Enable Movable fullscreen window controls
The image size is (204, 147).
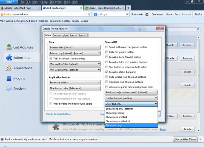point(107,62)
